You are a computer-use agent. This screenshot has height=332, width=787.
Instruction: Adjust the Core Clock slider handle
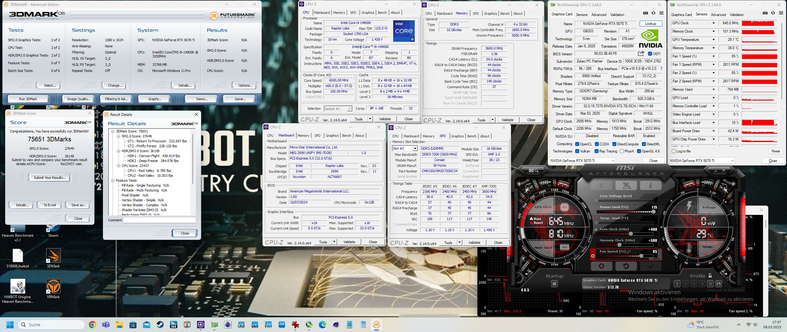[630, 234]
